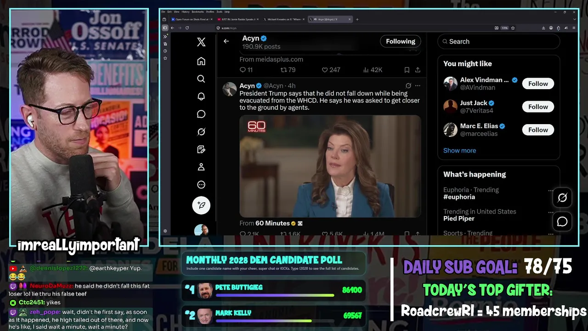This screenshot has height=331, width=588.
Task: Open account avatar at sidebar bottom
Action: point(201,230)
